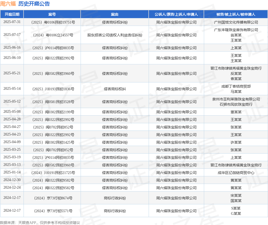Click 被告/被上诉人/被申请人 column header
Screen dimensions: 268x225
(x=236, y=14)
